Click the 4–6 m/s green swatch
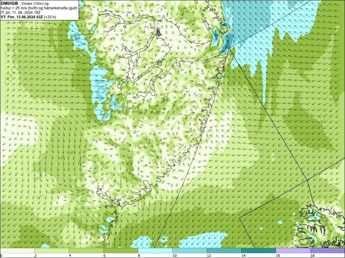 (86, 251)
